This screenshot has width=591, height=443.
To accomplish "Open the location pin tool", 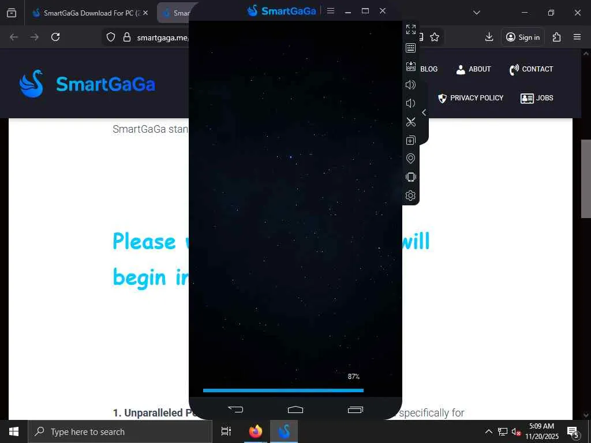I will (410, 159).
